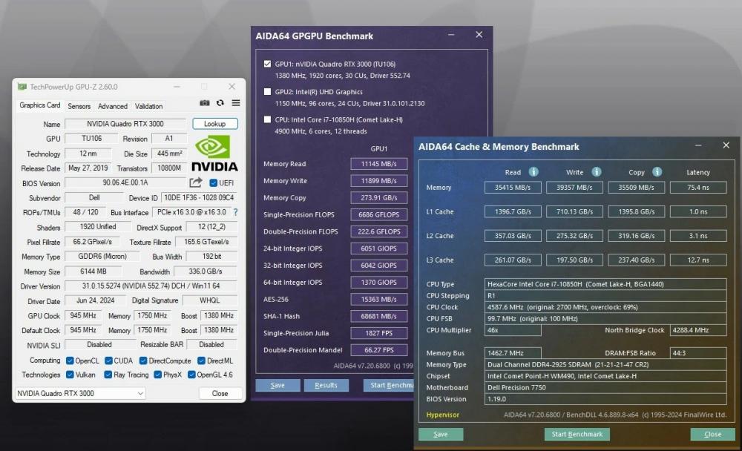
Task: Click the Motherboard value "Dell Precision 7750"
Action: tap(605, 388)
